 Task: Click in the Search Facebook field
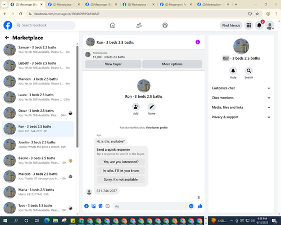45,25
